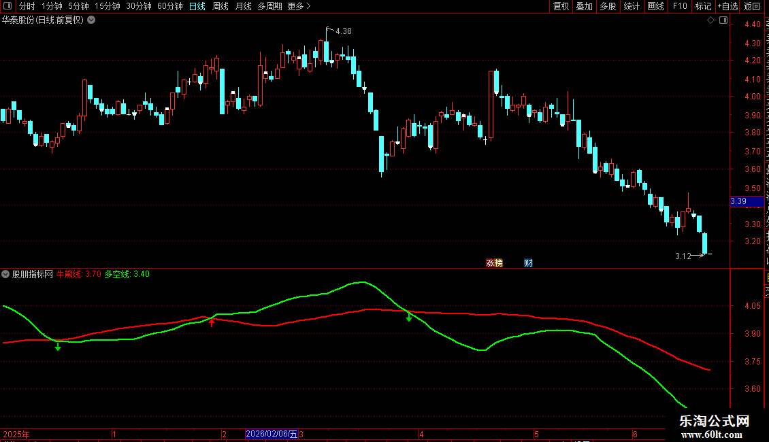Click the 股朋指标网 indicator name
769x442 pixels.
tap(33, 274)
